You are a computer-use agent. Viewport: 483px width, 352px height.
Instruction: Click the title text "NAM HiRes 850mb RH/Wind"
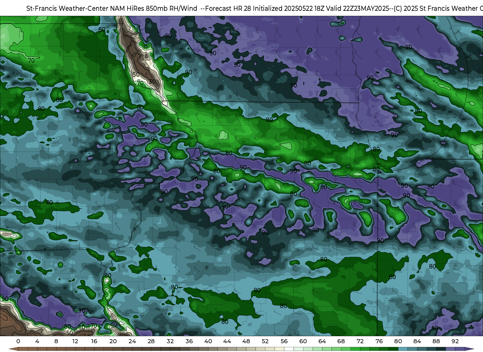pos(153,9)
